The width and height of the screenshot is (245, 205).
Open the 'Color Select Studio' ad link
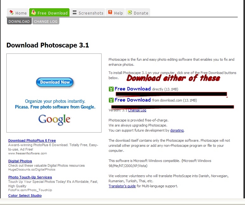25,196
